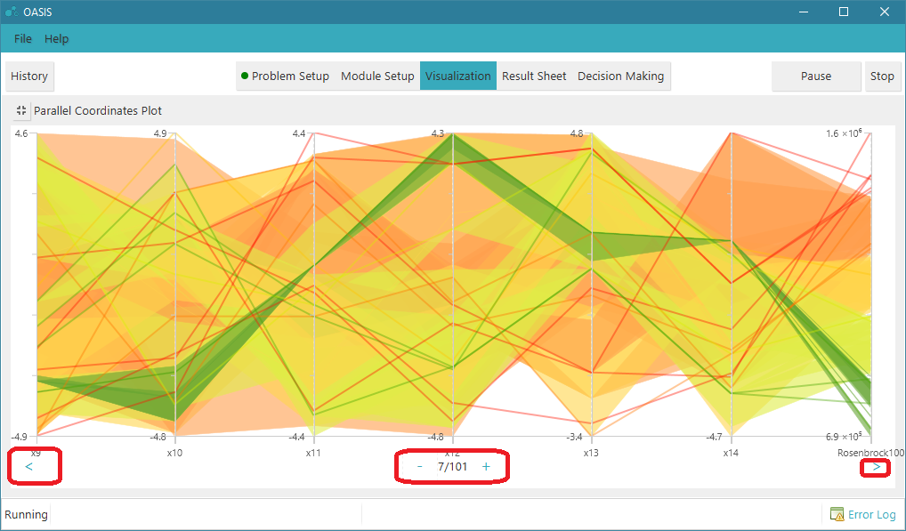This screenshot has height=531, width=906.
Task: Open the Help menu
Action: [x=56, y=38]
